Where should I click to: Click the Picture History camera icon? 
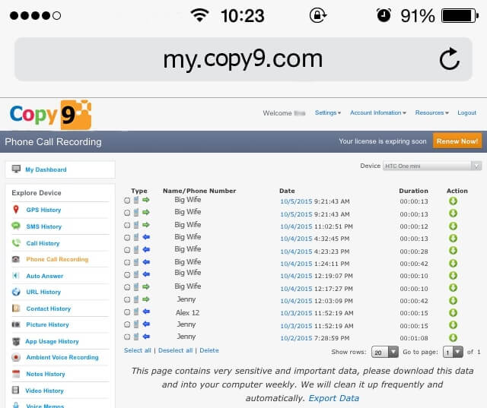click(16, 324)
